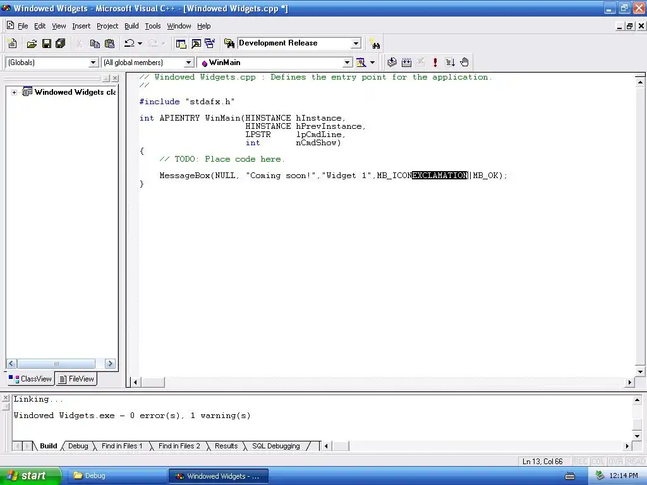Click the workspace pane scroll right arrow

(110, 363)
